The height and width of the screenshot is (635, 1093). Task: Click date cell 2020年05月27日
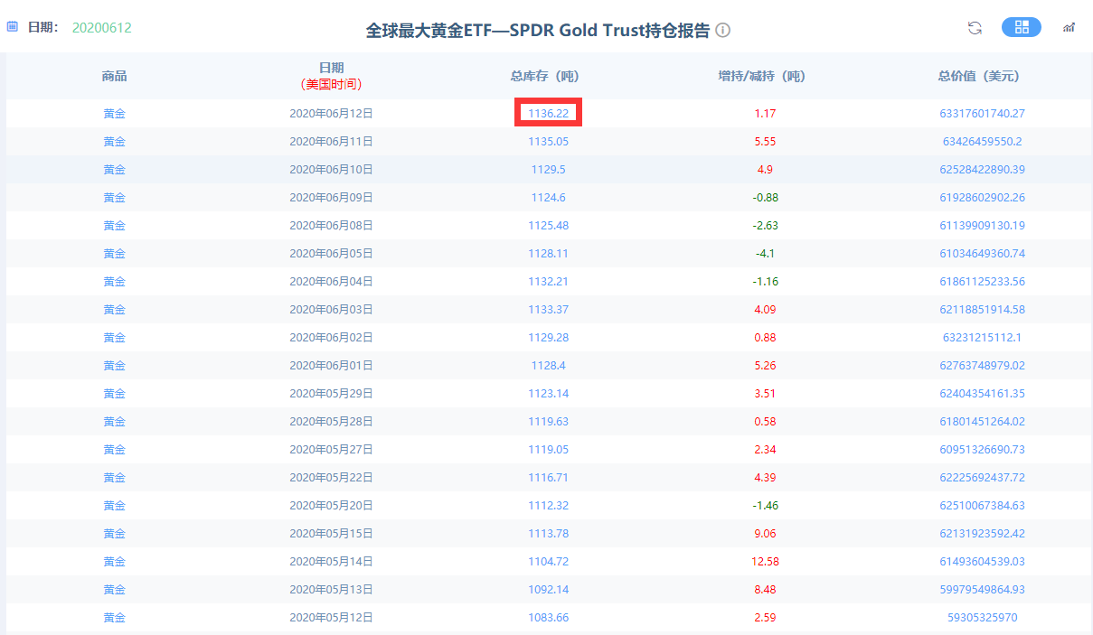coord(332,450)
